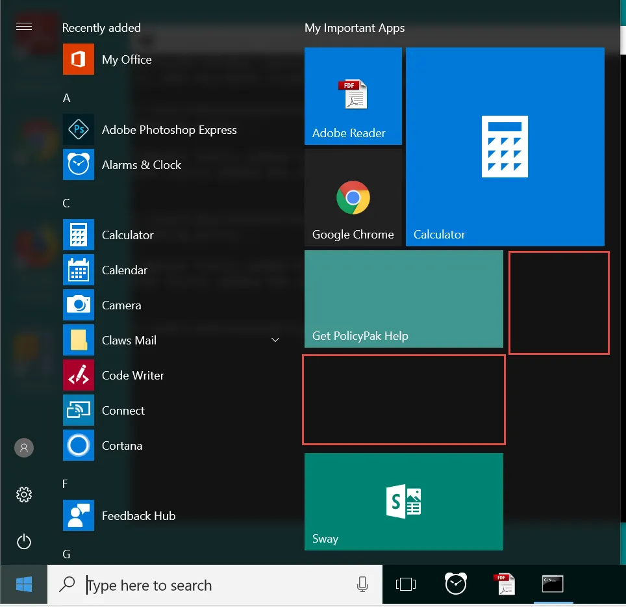Open the Sway tile
This screenshot has width=626, height=607.
(x=404, y=502)
